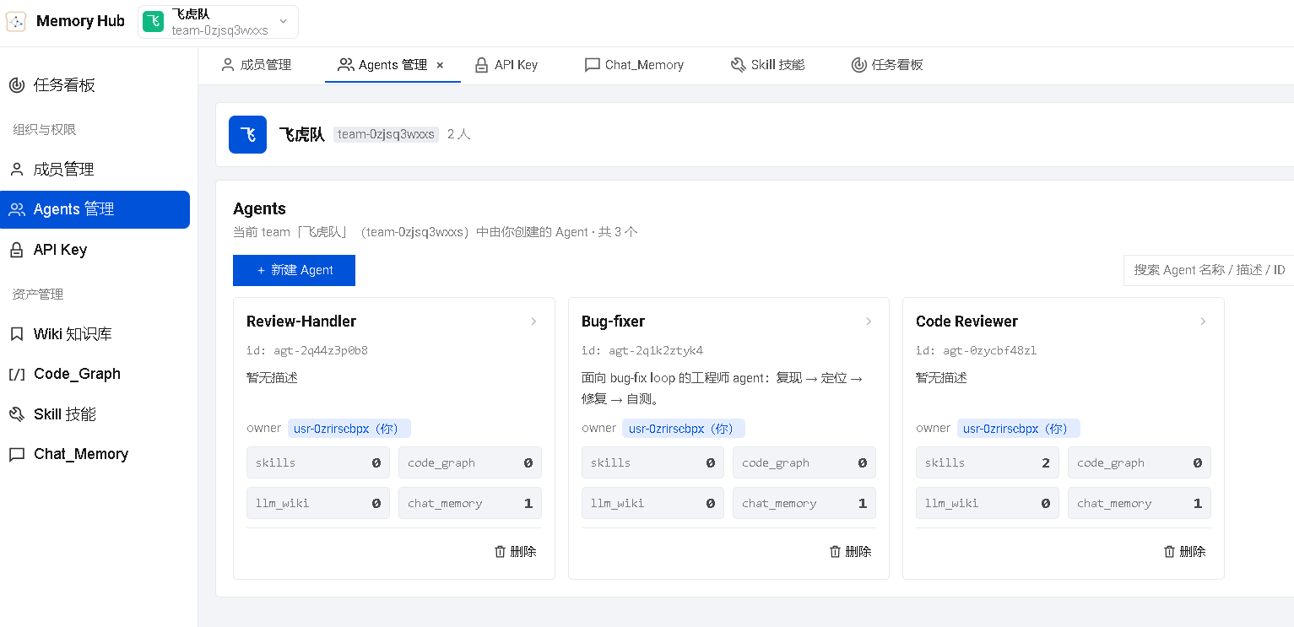Click 删除 on the Code Reviewer card
1294x627 pixels.
pos(1185,551)
